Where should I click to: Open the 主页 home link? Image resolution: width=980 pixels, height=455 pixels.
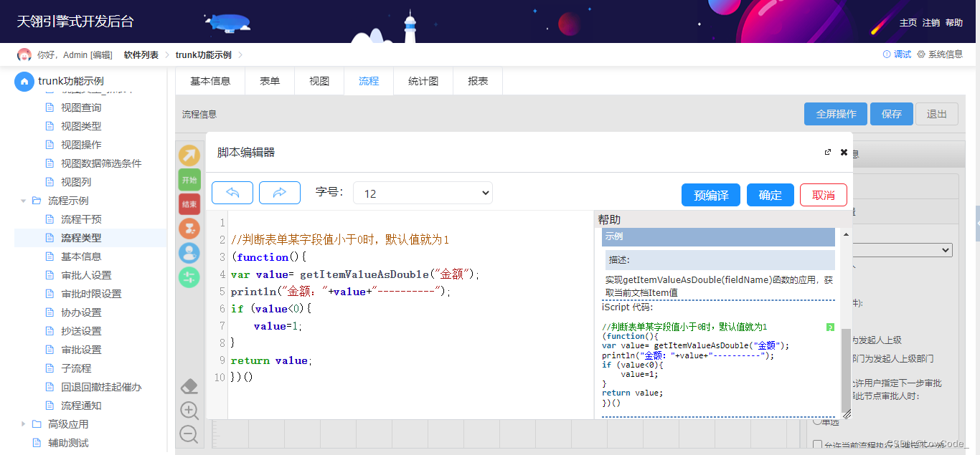click(x=908, y=23)
